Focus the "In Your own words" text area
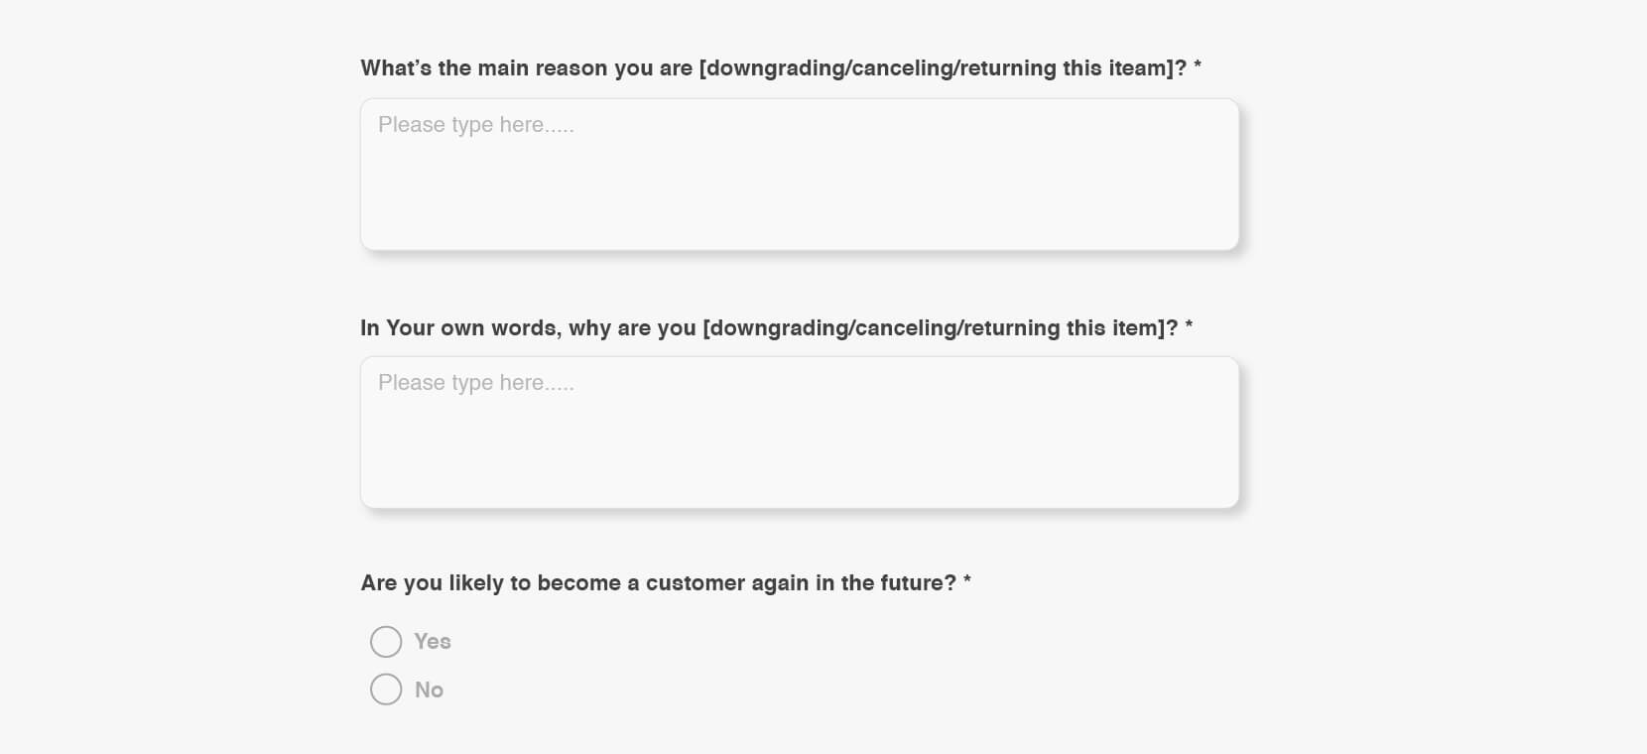The height and width of the screenshot is (754, 1647). pos(800,433)
